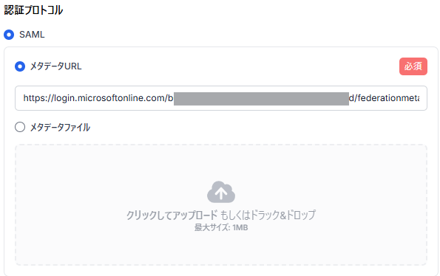Choose the メタデータURL radio option

pos(20,66)
